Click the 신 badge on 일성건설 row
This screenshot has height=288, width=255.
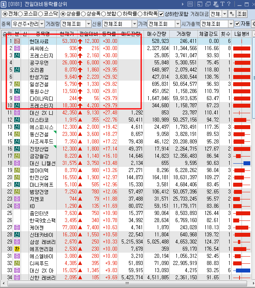click(x=17, y=84)
